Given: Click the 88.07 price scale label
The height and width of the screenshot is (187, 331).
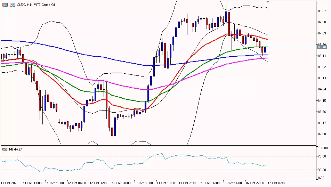Looking at the screenshot, I should pyautogui.click(x=322, y=11).
